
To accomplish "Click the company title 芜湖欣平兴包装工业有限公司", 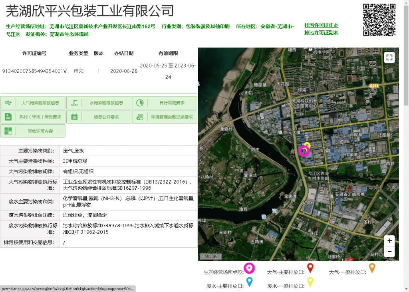I will (x=90, y=11).
